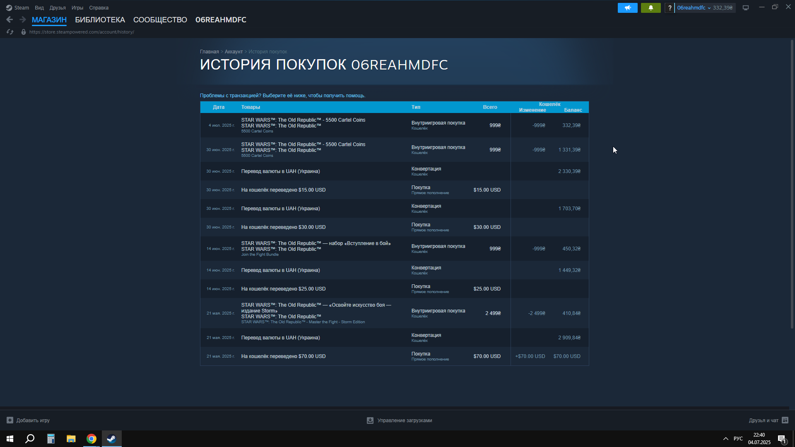The image size is (795, 447).
Task: Select conversion row with balance 1 449,32₴
Action: (394, 270)
